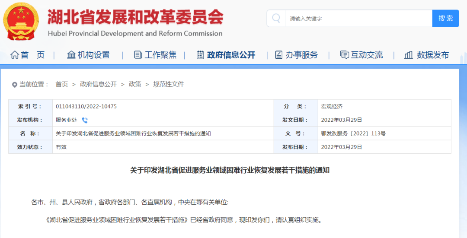467x238 pixels.
Task: Click the Hubei Provincial Development English subtitle
Action: click(135, 34)
